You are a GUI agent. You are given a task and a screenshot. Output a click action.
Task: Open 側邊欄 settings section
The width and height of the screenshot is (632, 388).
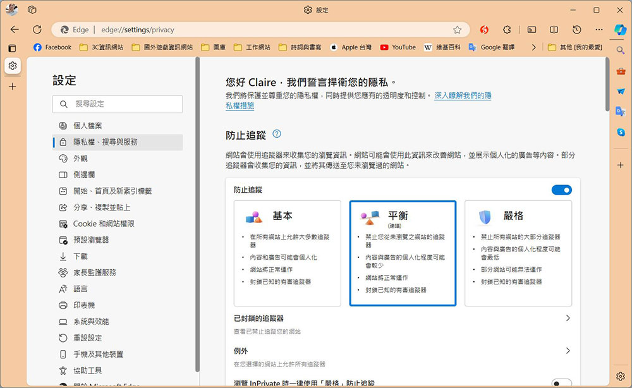click(x=118, y=174)
